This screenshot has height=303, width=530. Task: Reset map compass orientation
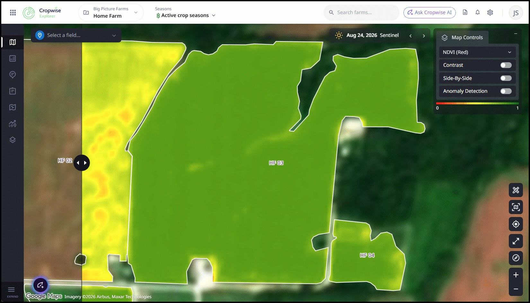(516, 258)
